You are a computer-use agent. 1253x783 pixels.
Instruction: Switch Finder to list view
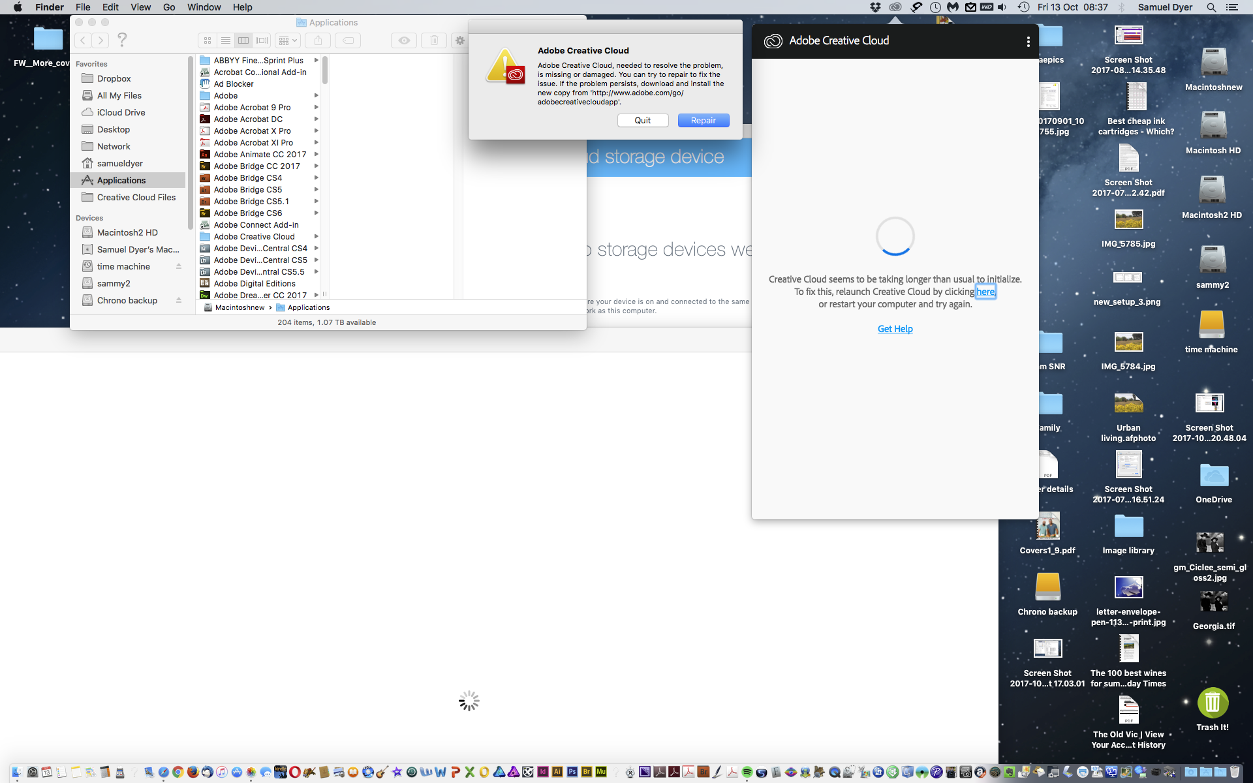[226, 40]
